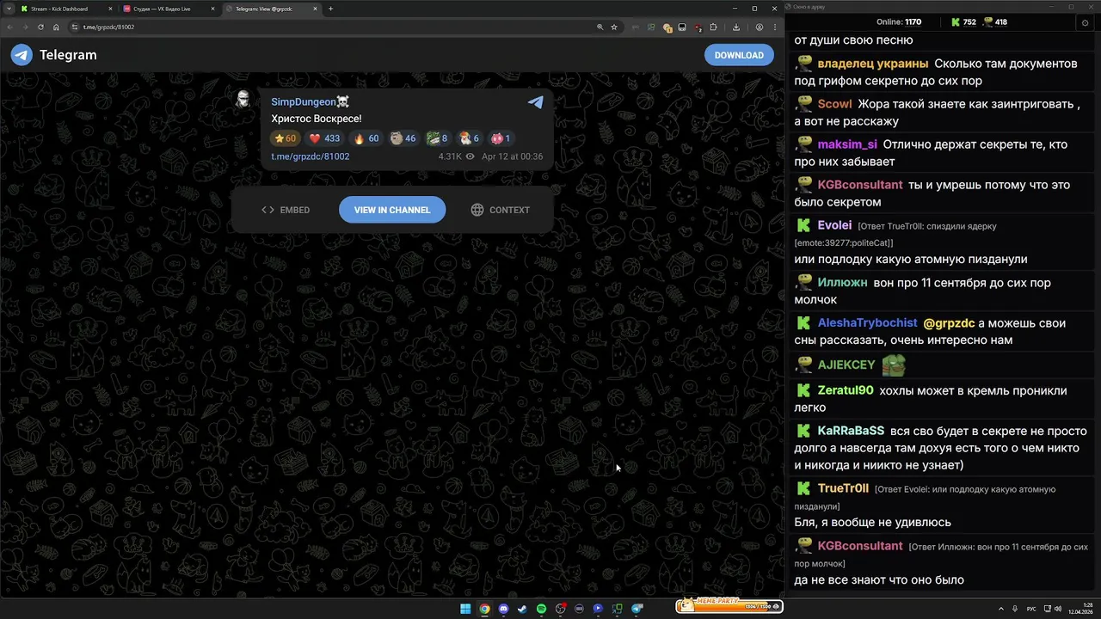
Task: Click username AJIEKCEY in chat
Action: point(846,365)
